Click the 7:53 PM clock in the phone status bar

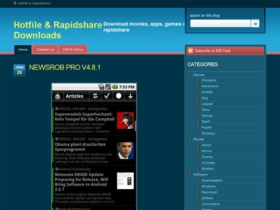coord(127,87)
